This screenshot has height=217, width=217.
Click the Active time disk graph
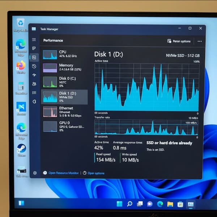tap(147, 87)
